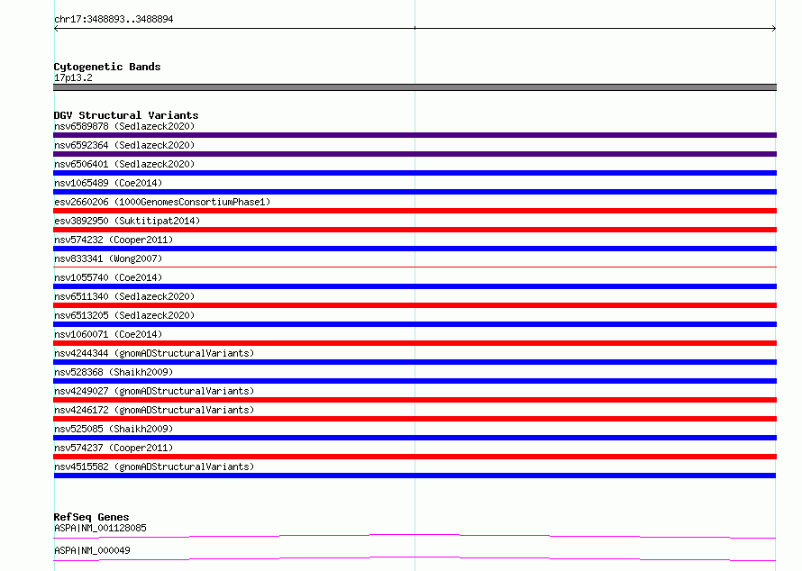Click the purple bar under nsv6592364

(x=415, y=154)
